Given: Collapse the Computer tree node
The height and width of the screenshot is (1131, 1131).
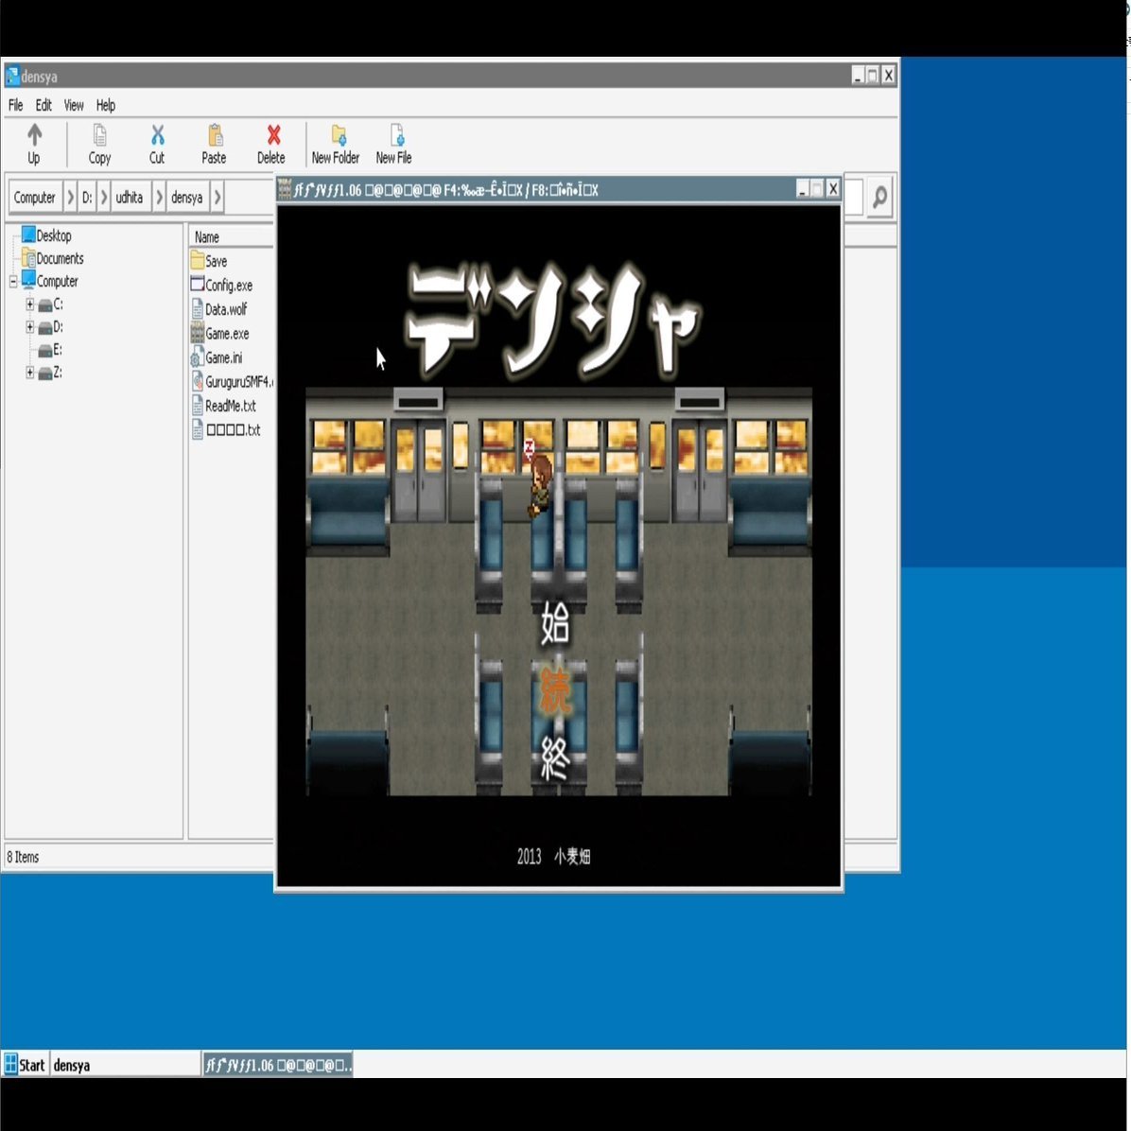Looking at the screenshot, I should pyautogui.click(x=13, y=281).
